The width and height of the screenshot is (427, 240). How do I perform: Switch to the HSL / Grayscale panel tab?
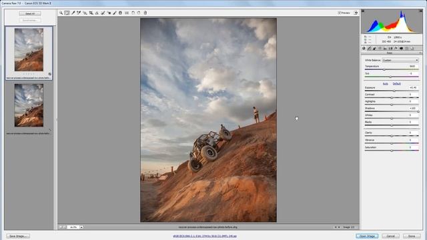pos(380,48)
